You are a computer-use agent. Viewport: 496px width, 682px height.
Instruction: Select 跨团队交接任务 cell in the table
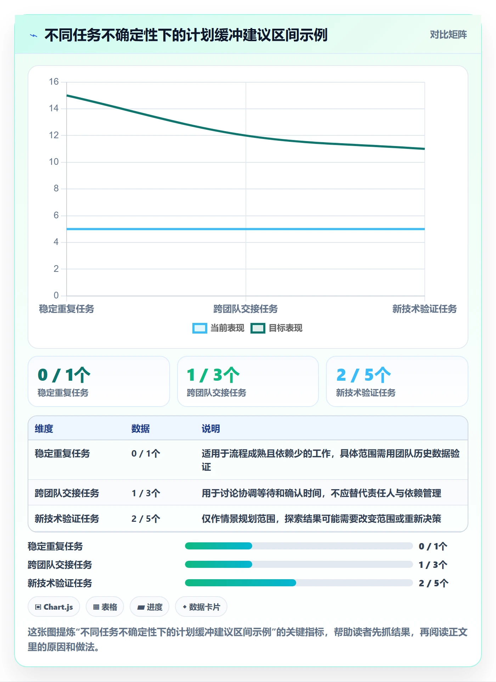[x=67, y=493]
